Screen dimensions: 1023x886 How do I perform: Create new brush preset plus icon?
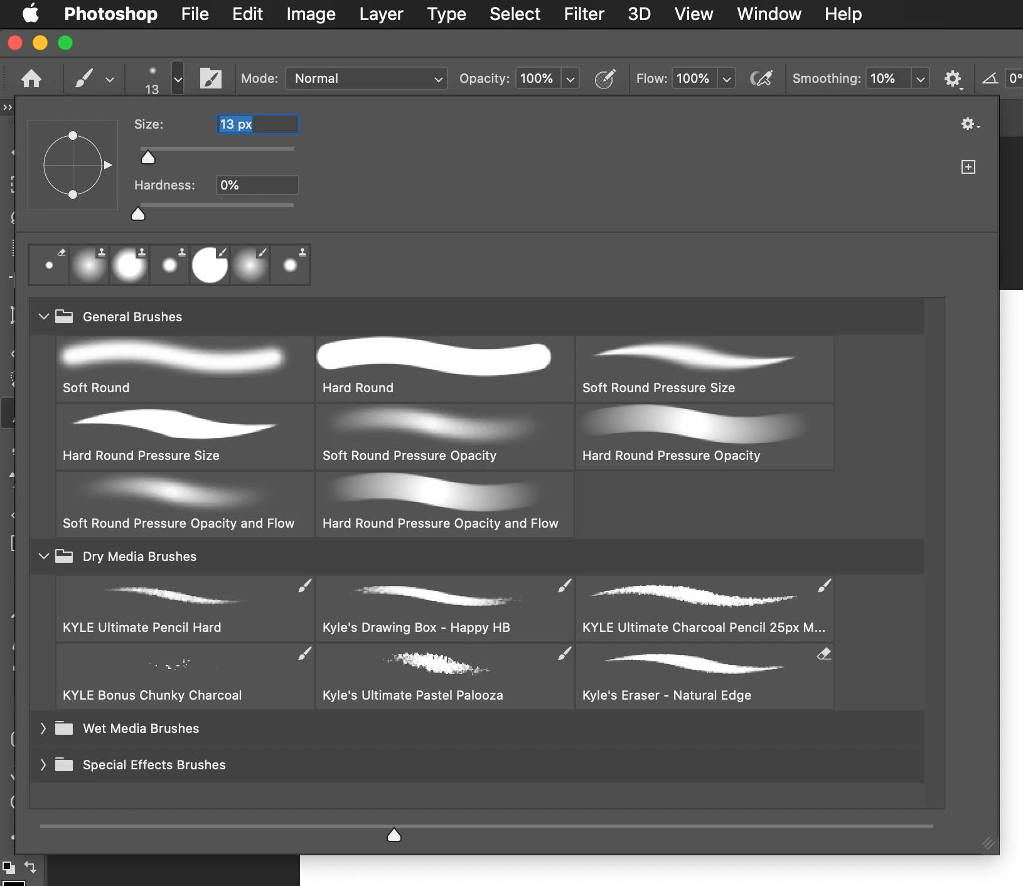pyautogui.click(x=968, y=167)
